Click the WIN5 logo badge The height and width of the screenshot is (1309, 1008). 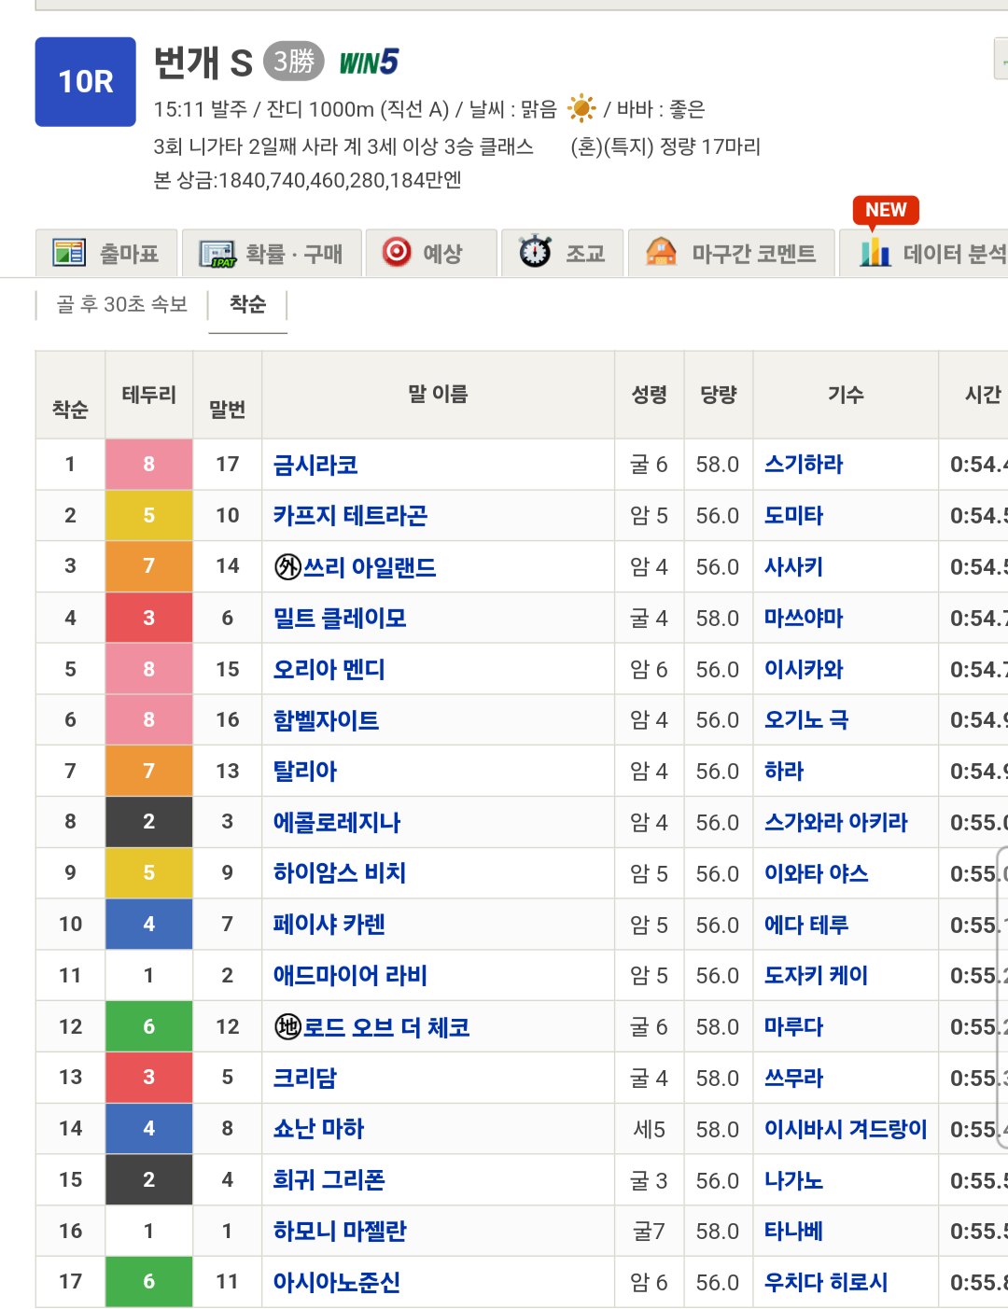(369, 63)
